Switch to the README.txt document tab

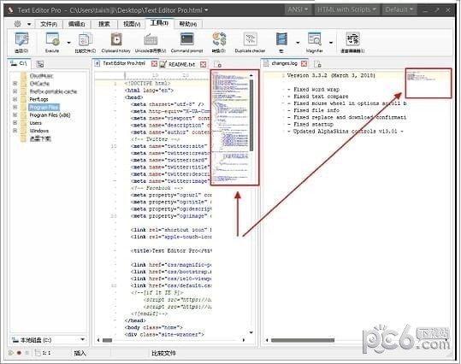[x=181, y=64]
